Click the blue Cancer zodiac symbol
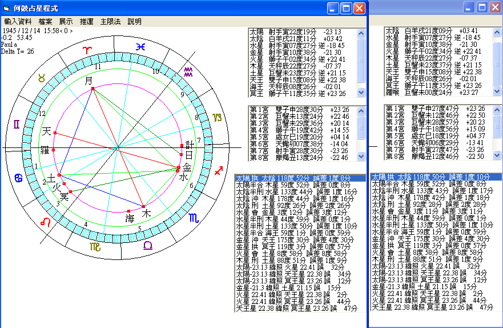 18,178
